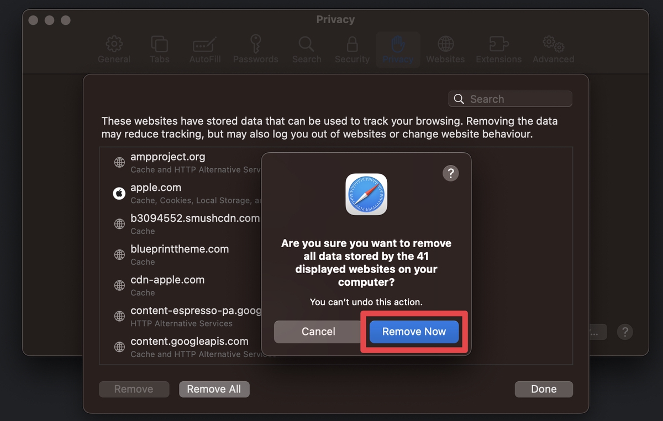The image size is (663, 421).
Task: Open the Extensions pane
Action: click(x=498, y=50)
